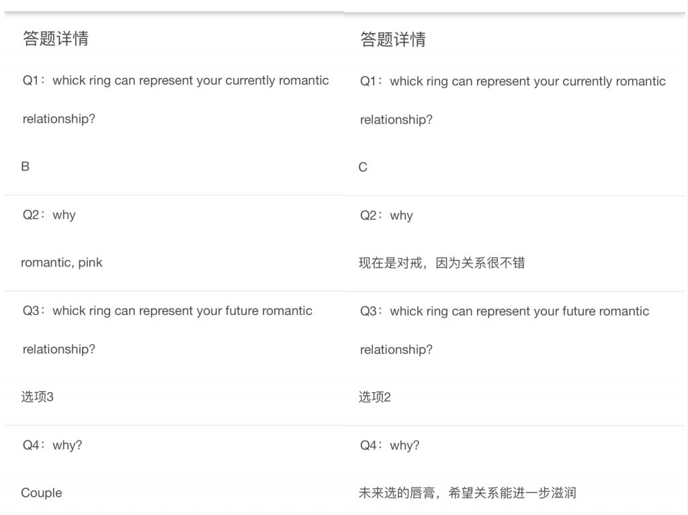
Task: Select the 现在是对戒 answer text
Action: click(442, 263)
